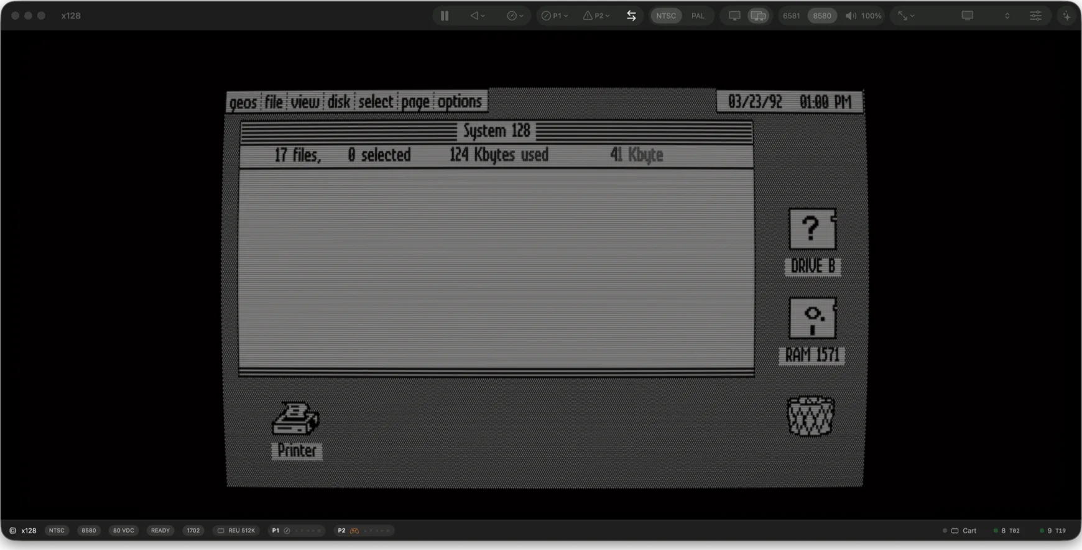Screen dimensions: 1082x550
Task: Click the P2 gamepad indicator in the status bar
Action: (363, 531)
